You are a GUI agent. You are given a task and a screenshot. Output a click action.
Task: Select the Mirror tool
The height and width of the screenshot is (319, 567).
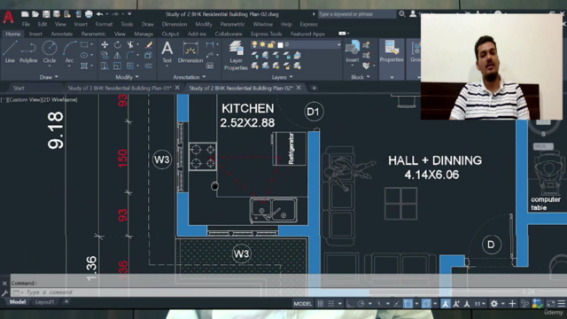tap(118, 55)
